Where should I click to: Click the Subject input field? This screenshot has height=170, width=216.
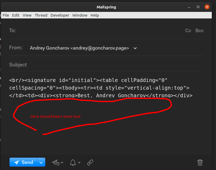tap(79, 65)
